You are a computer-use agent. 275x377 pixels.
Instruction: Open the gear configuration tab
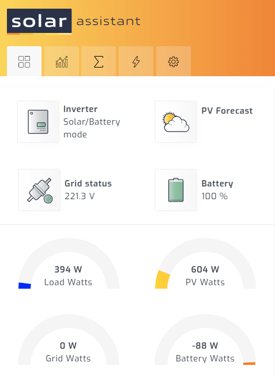click(174, 61)
